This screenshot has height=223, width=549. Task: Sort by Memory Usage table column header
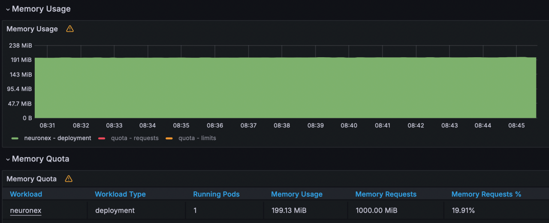coord(296,194)
